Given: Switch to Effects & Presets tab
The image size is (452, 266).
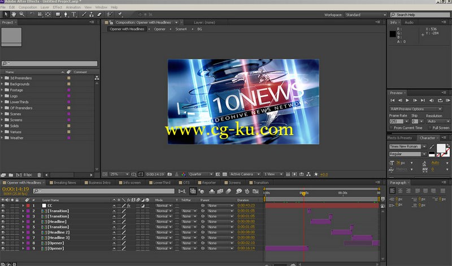Looking at the screenshot, I should (x=399, y=138).
